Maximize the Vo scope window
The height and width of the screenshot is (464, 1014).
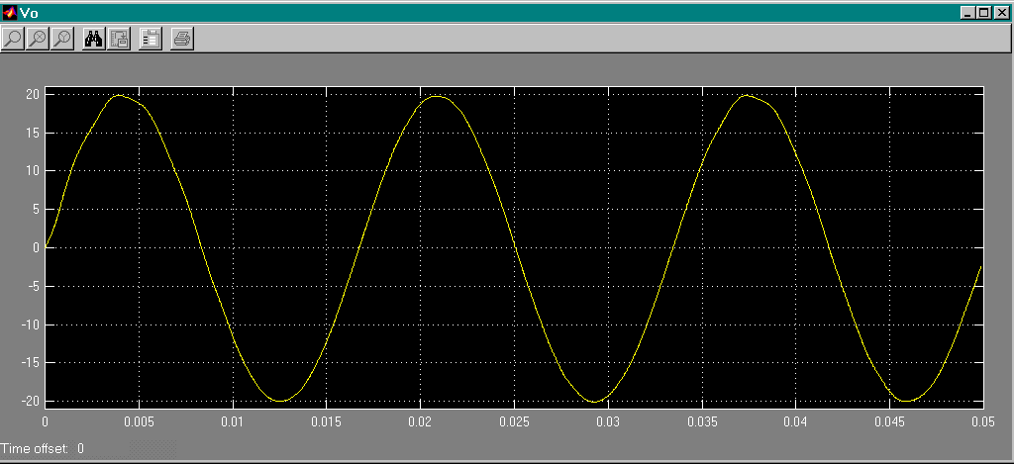coord(983,13)
